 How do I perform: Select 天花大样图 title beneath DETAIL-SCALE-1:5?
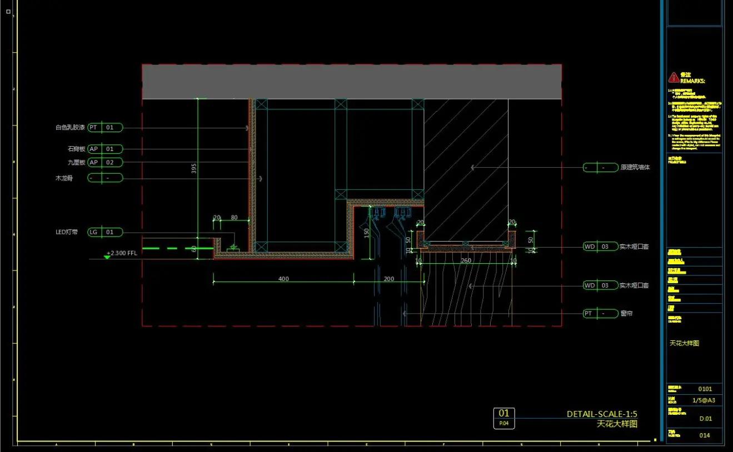click(x=617, y=424)
